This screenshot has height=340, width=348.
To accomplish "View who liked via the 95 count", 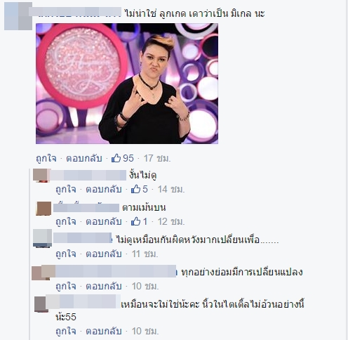I will (x=128, y=158).
